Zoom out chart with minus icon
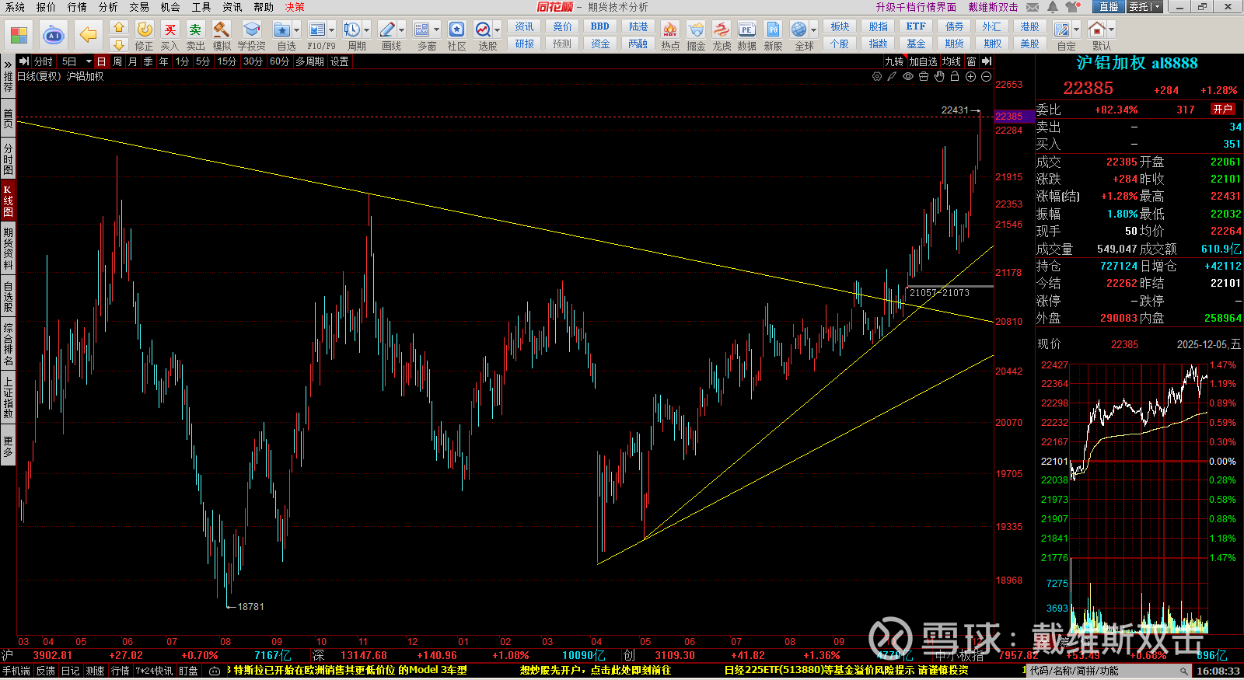 (986, 76)
